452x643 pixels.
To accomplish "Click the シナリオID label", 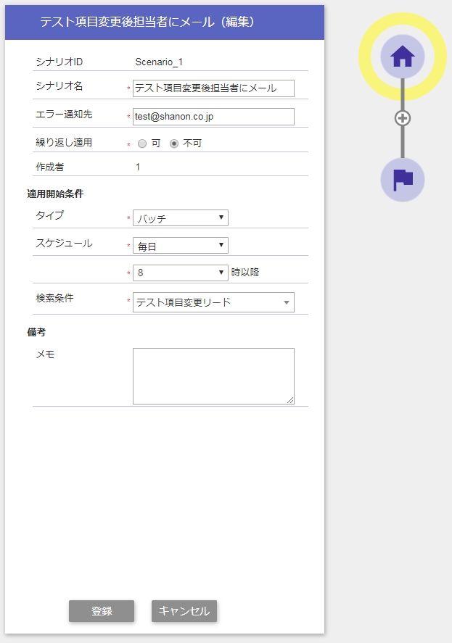I will 59,62.
